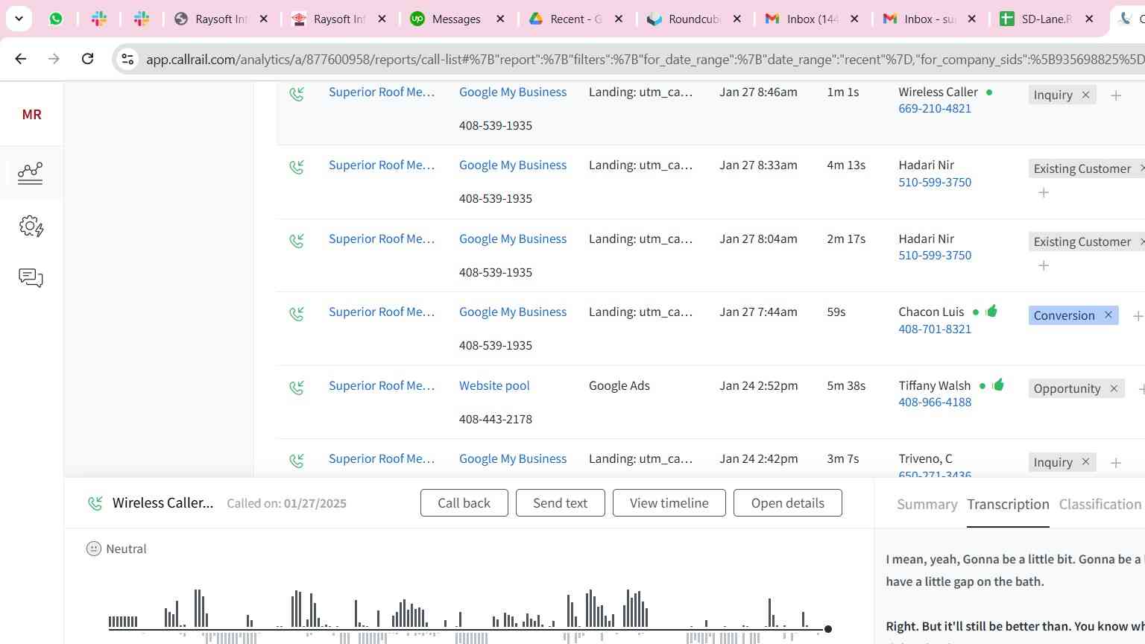The image size is (1145, 644).
Task: Open the site information icon in address bar
Action: (x=127, y=59)
